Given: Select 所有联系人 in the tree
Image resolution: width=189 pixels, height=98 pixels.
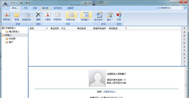Looking at the screenshot, I should 9,28.
